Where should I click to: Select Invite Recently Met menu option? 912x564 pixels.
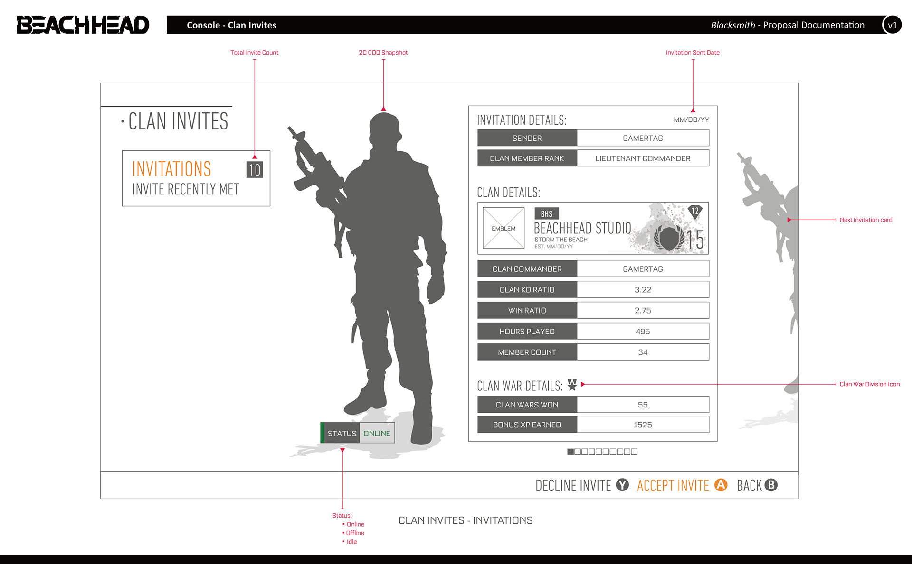pyautogui.click(x=186, y=189)
